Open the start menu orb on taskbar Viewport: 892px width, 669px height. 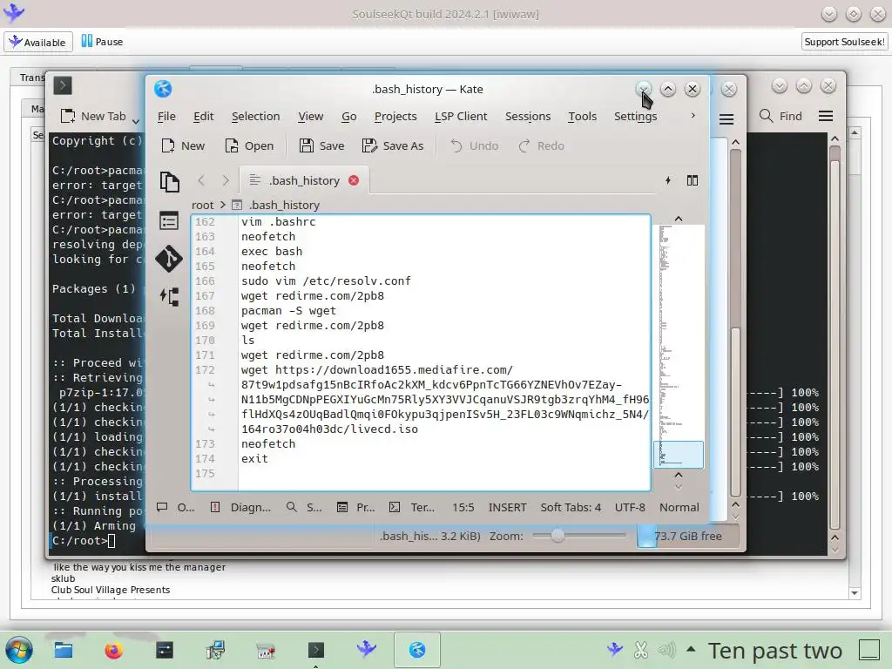19,650
